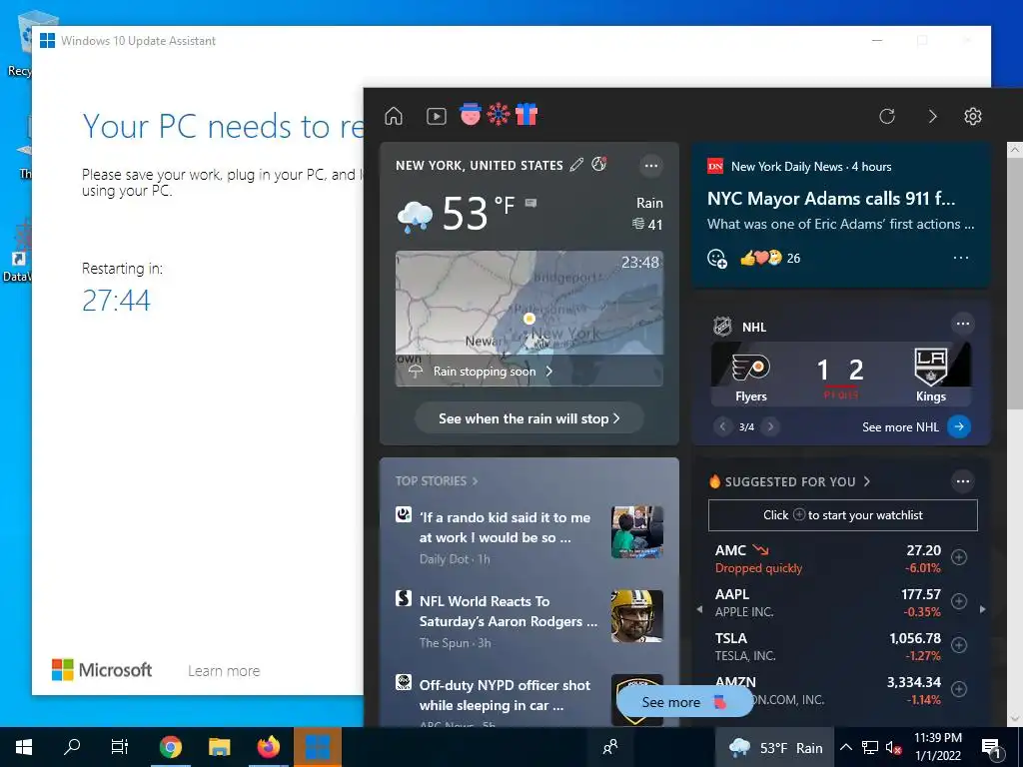Viewport: 1023px width, 767px height.
Task: Show next stocks with right arrow
Action: tap(983, 610)
